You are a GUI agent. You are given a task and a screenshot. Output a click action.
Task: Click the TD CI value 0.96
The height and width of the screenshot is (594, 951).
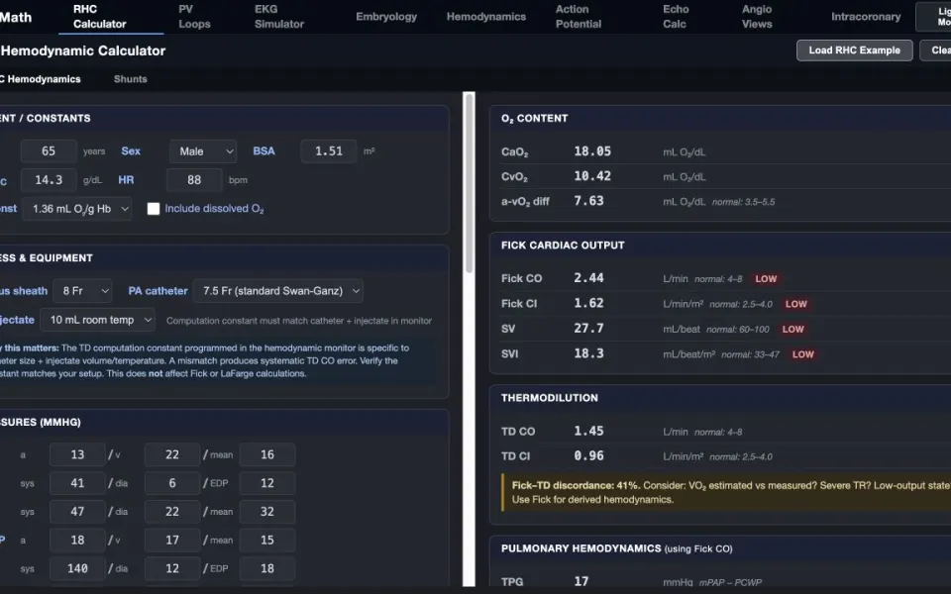588,455
